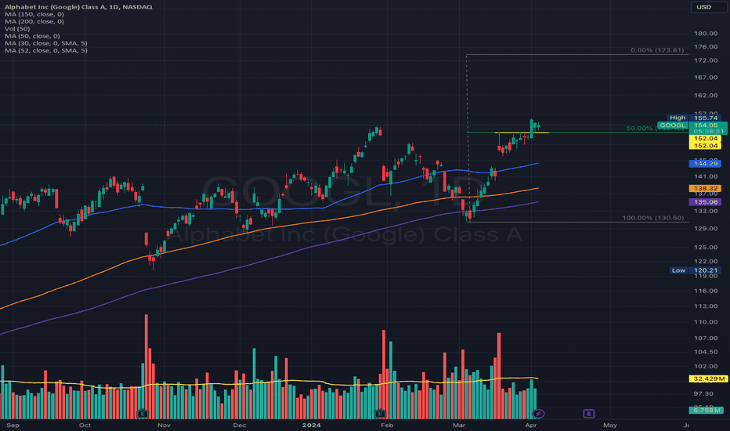Click the blue 144.29 moving average tag
This screenshot has height=431, width=730.
point(705,164)
